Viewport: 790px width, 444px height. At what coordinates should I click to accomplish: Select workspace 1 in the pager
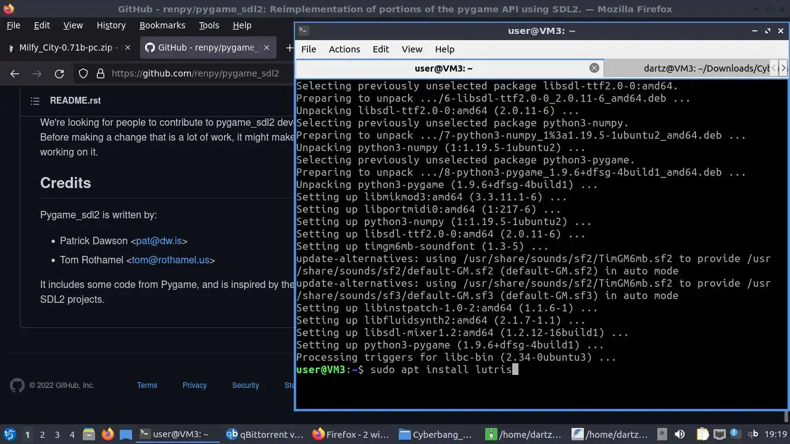click(x=27, y=434)
